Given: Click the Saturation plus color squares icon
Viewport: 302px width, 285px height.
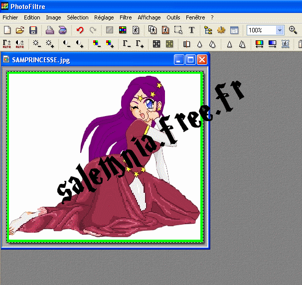Looking at the screenshot, I should [110, 44].
